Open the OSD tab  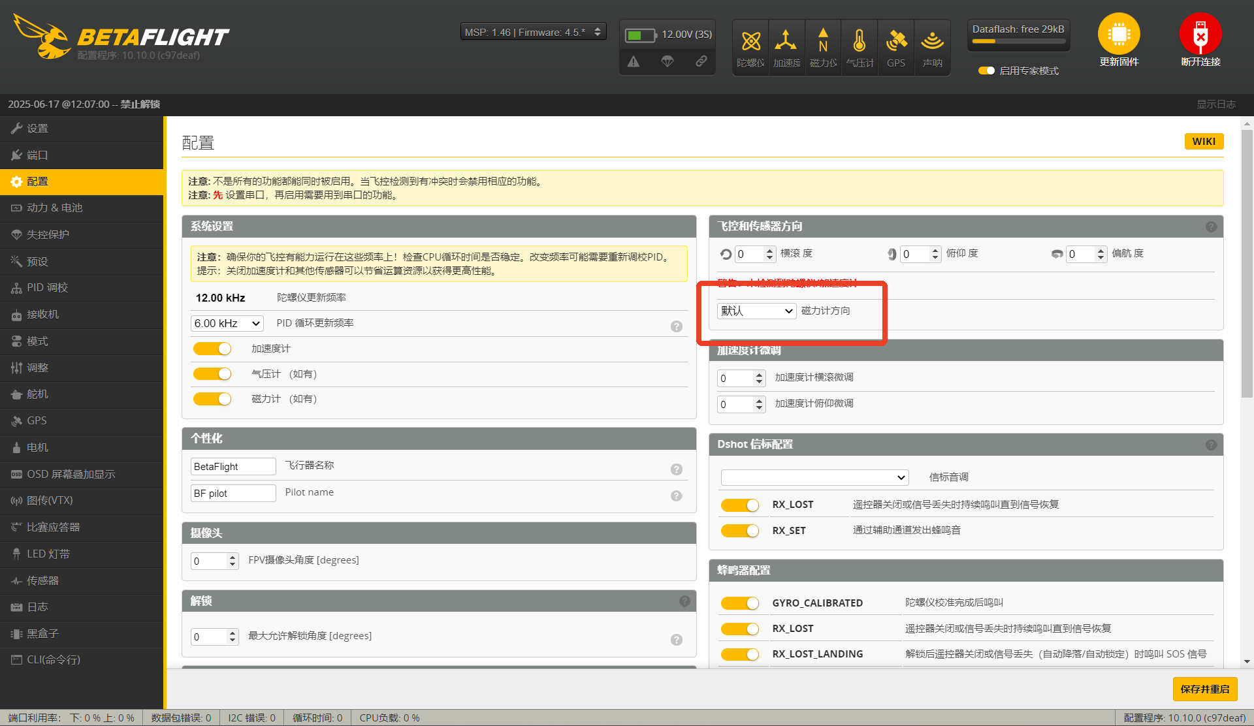click(82, 474)
